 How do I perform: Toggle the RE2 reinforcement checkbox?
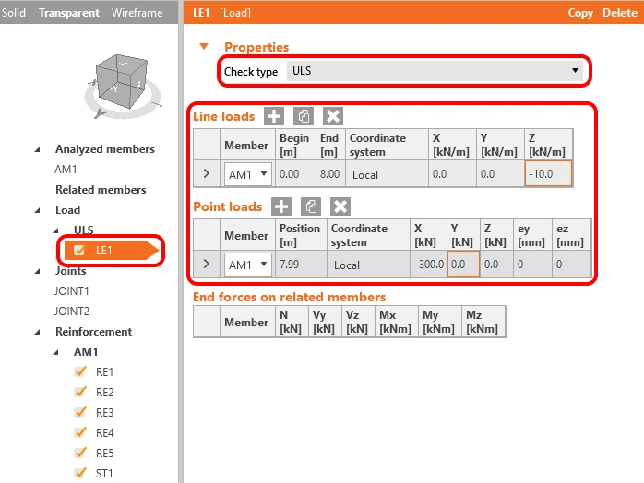pos(80,392)
